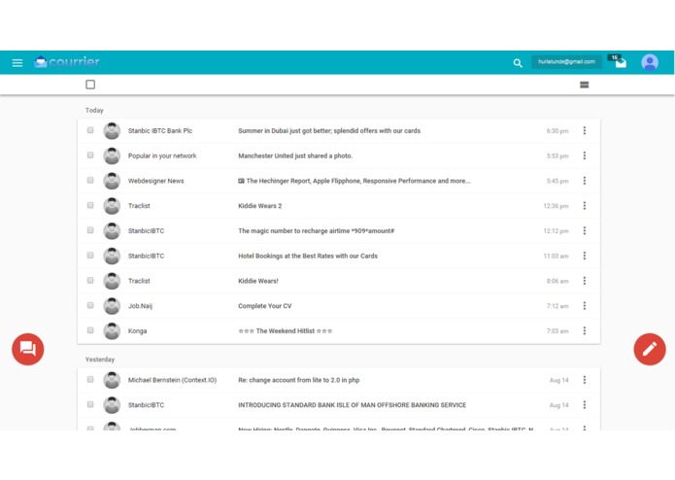Viewport: 675px width, 480px height.
Task: Open more options for Hotel Bookings email
Action: tap(584, 256)
